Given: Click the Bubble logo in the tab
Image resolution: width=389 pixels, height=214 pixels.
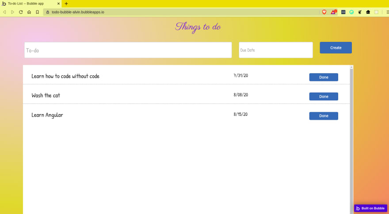Looking at the screenshot, I should point(4,4).
